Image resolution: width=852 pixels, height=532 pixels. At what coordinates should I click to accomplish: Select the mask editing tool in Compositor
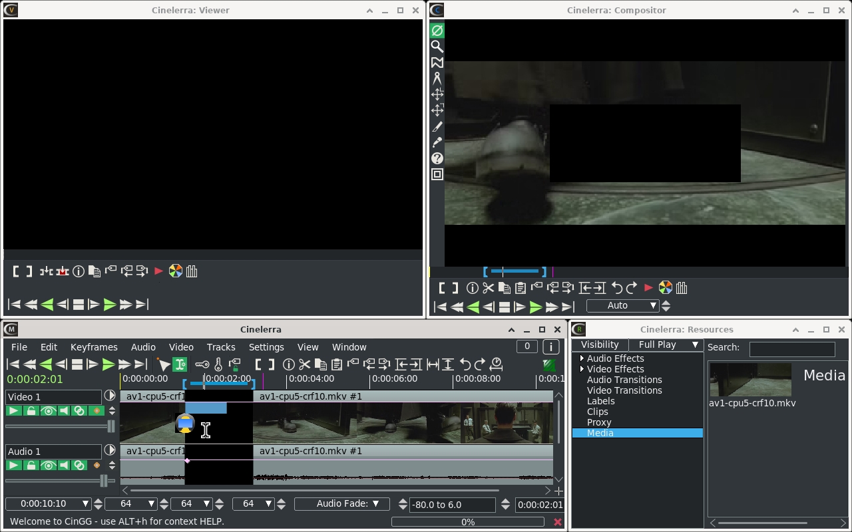(x=437, y=63)
